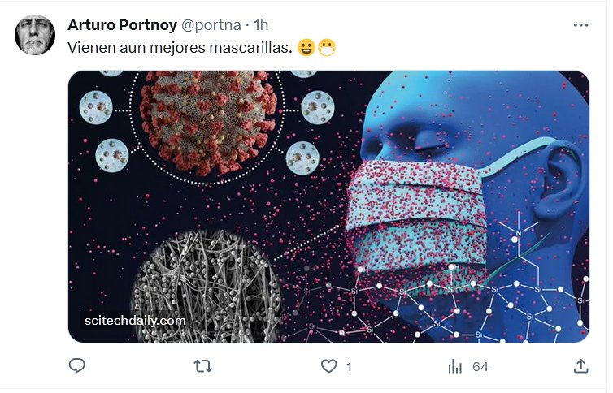The height and width of the screenshot is (393, 613).
Task: Click the scitechdaily.com source label
Action: click(x=135, y=321)
